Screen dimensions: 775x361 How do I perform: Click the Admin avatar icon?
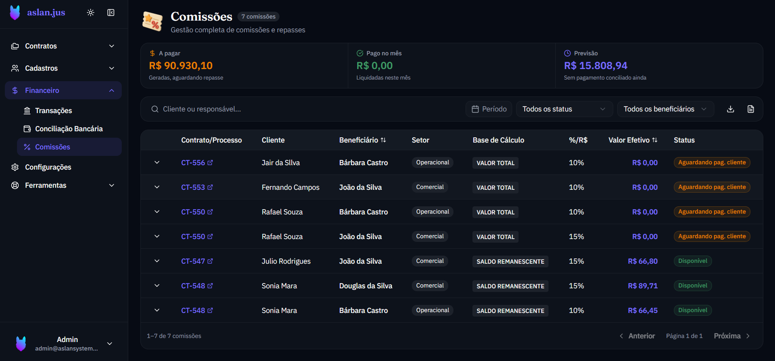(21, 344)
